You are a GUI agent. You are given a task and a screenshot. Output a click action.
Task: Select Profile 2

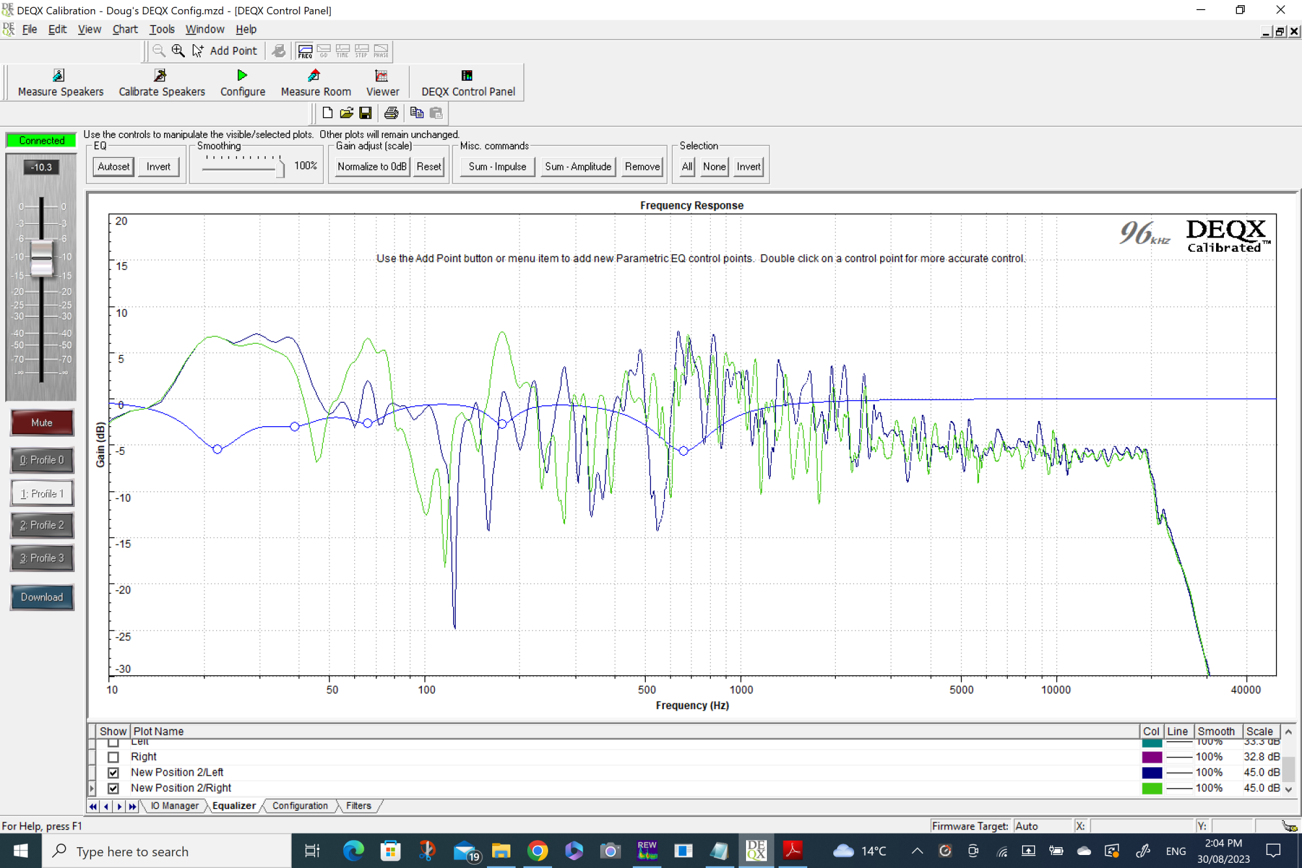click(42, 525)
